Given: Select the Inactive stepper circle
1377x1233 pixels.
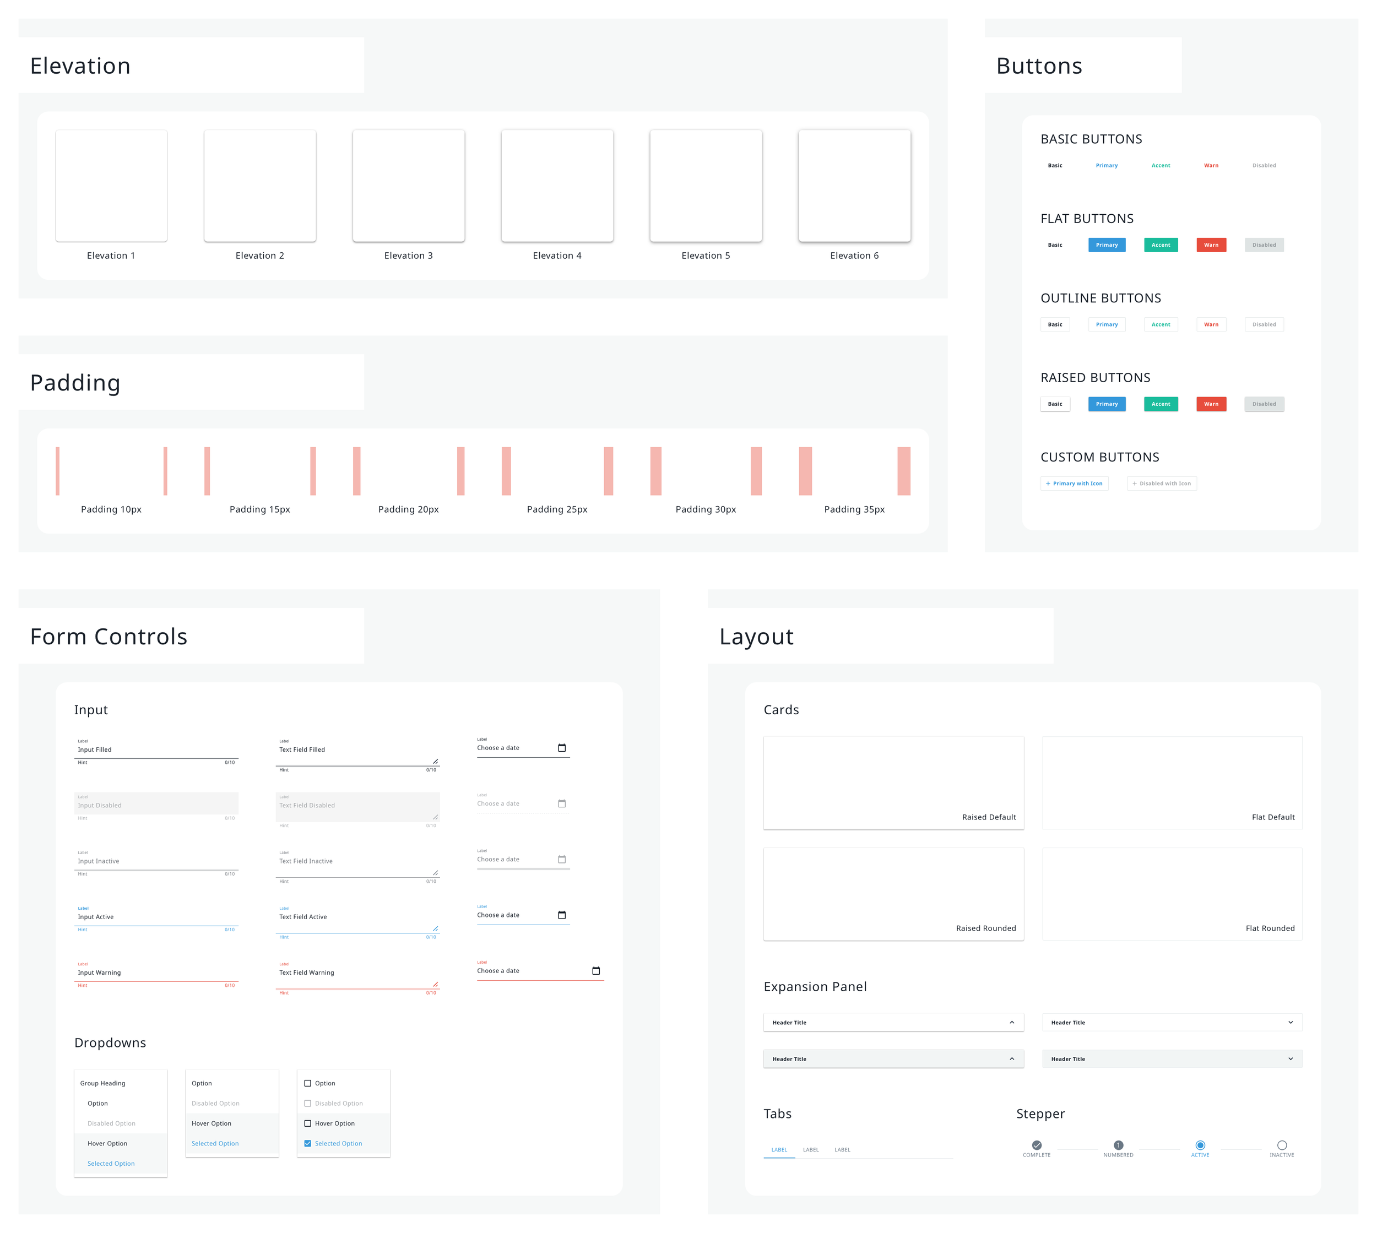Looking at the screenshot, I should click(x=1282, y=1145).
